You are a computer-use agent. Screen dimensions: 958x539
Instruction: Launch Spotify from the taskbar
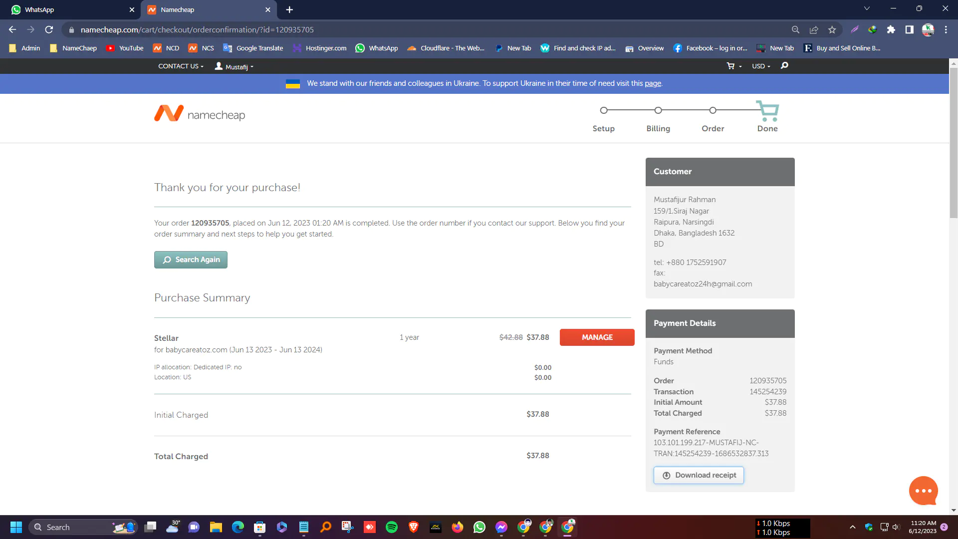coord(392,527)
